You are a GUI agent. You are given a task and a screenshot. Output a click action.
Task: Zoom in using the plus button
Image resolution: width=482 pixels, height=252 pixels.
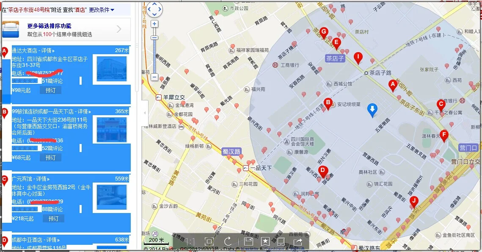point(154,24)
